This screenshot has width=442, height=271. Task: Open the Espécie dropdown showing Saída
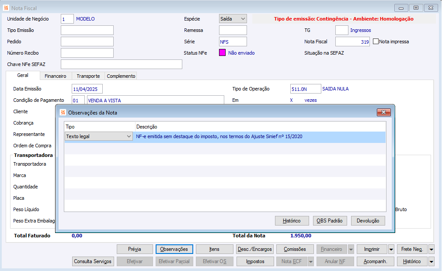(x=233, y=19)
